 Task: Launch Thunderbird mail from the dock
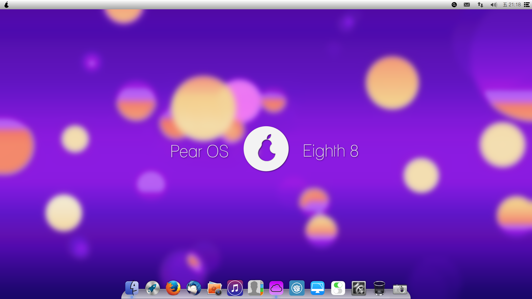194,288
